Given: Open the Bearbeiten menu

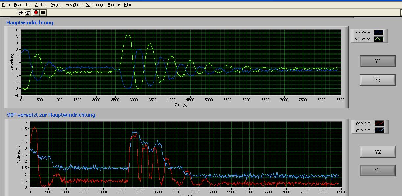Looking at the screenshot, I should [x=23, y=5].
